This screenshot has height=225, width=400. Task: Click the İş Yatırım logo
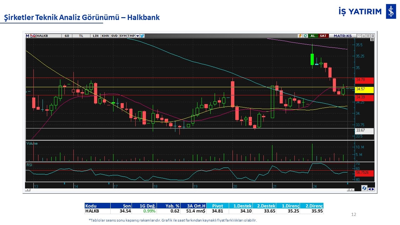[x=367, y=12]
